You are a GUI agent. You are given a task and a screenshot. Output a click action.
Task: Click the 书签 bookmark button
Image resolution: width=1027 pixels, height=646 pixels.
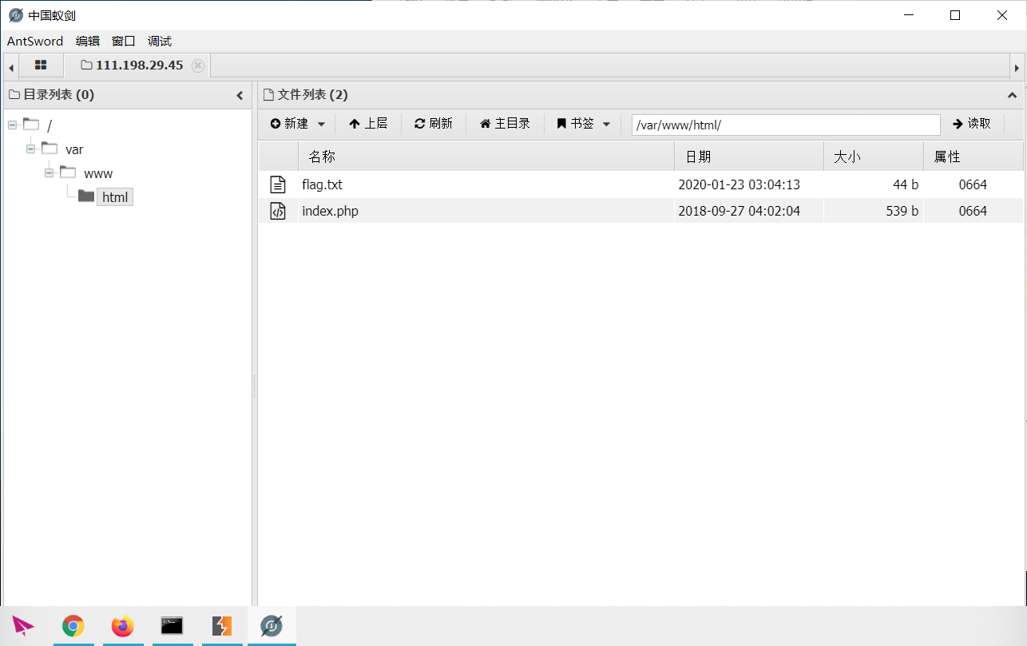point(575,124)
